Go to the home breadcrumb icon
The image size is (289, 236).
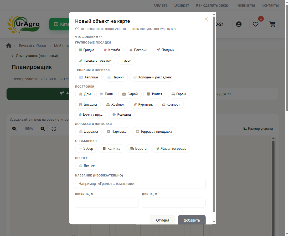pos(9,46)
